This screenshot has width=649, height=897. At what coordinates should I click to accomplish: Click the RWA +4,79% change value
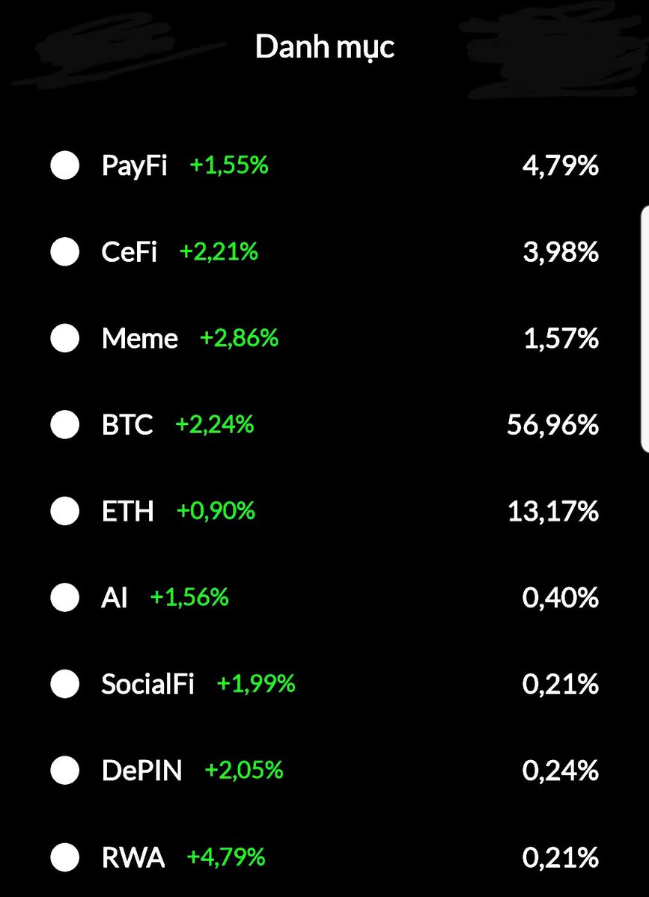(x=226, y=857)
